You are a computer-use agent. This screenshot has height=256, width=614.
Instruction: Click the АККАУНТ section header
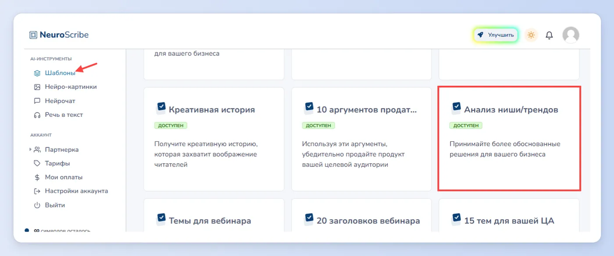(x=41, y=135)
